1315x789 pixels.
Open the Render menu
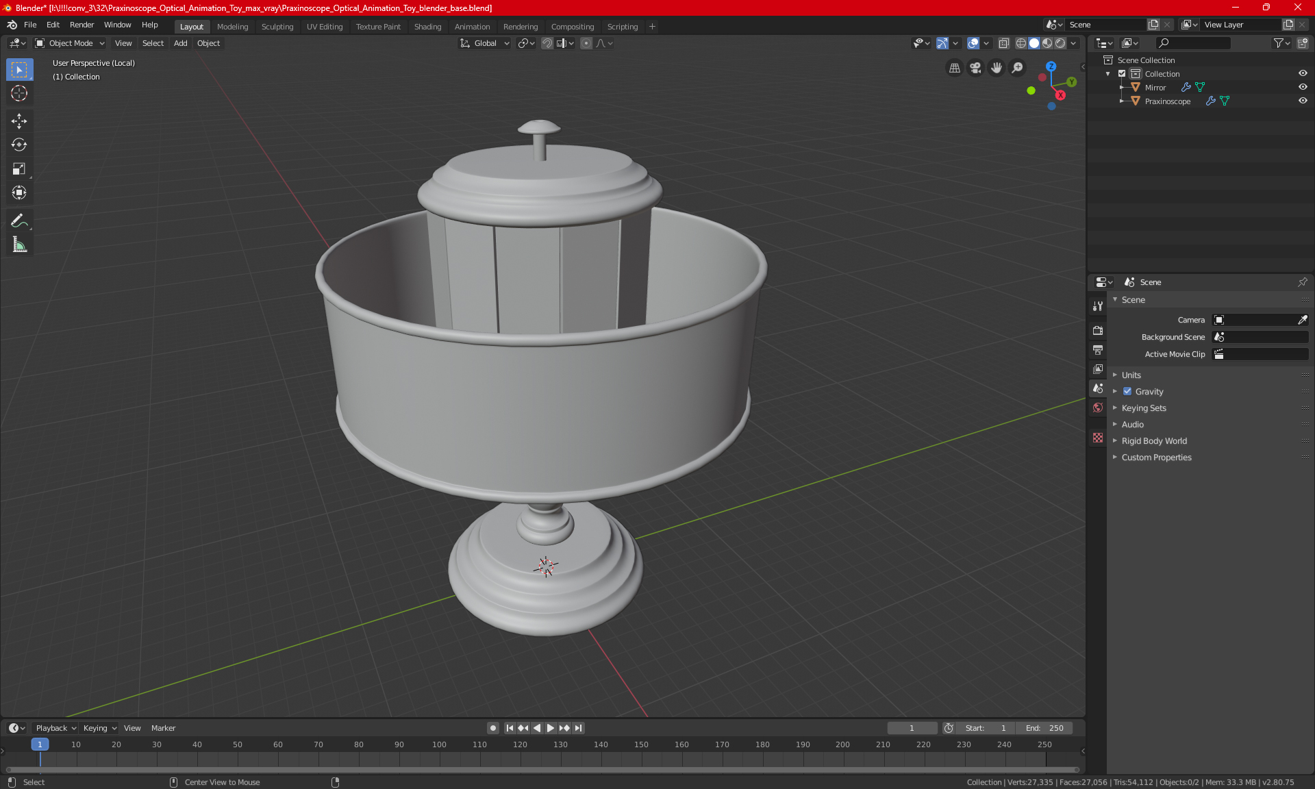(82, 25)
